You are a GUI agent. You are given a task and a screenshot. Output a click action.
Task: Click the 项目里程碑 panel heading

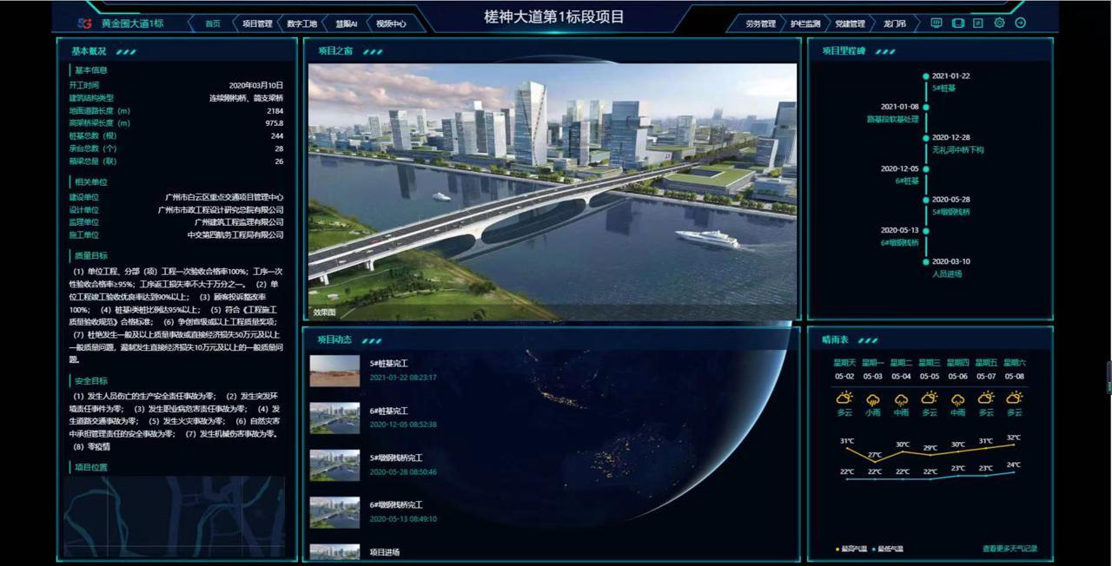pyautogui.click(x=844, y=51)
